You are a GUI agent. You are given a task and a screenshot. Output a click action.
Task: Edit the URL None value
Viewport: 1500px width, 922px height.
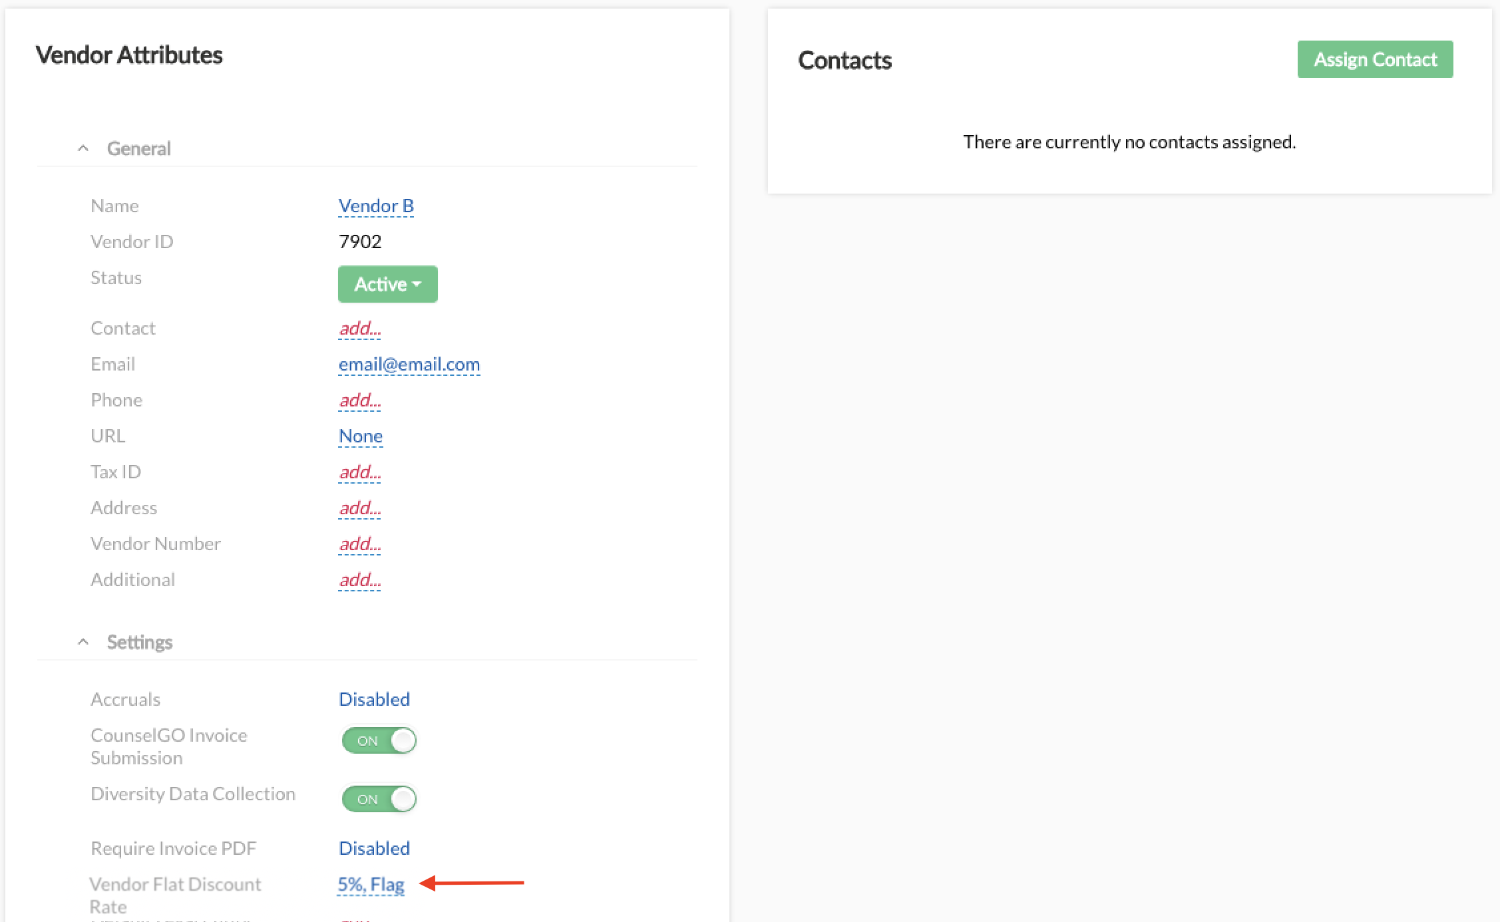point(360,436)
